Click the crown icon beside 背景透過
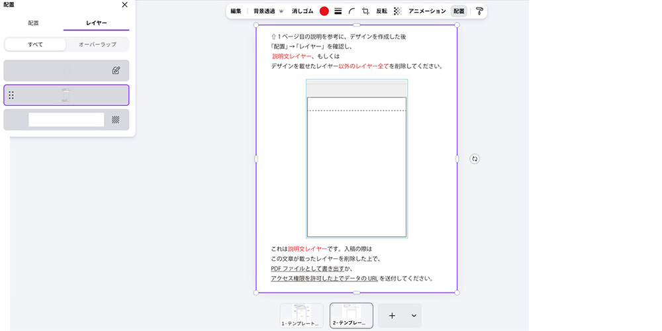Viewport: 662px width, 331px height. [x=281, y=11]
